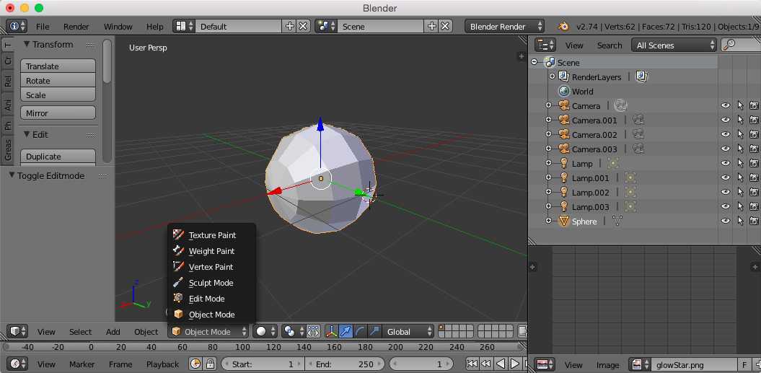Click the Scale button
Screen dimensions: 761x373
(x=58, y=95)
